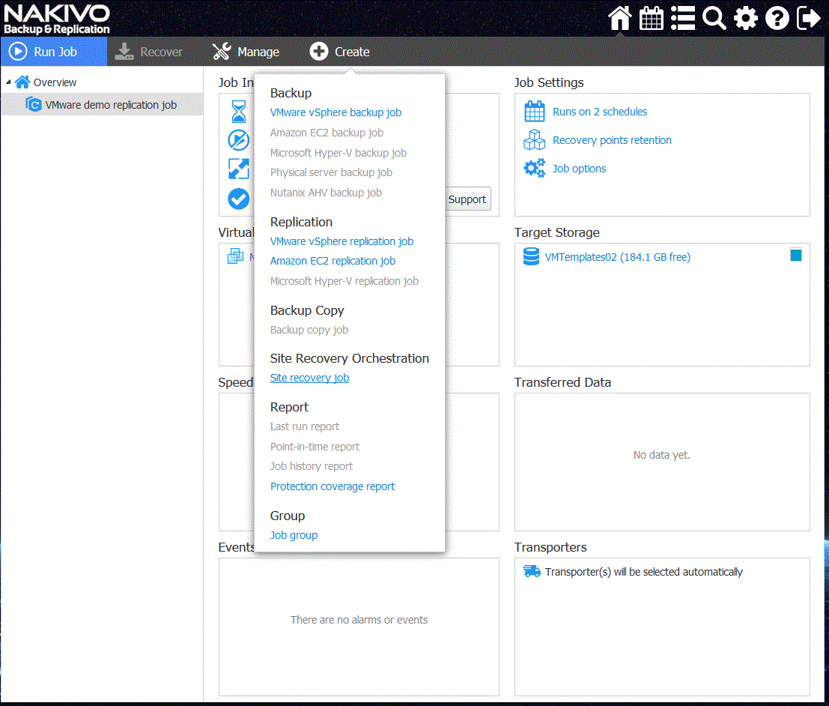829x706 pixels.
Task: Click the Job options gears icon
Action: (x=535, y=169)
